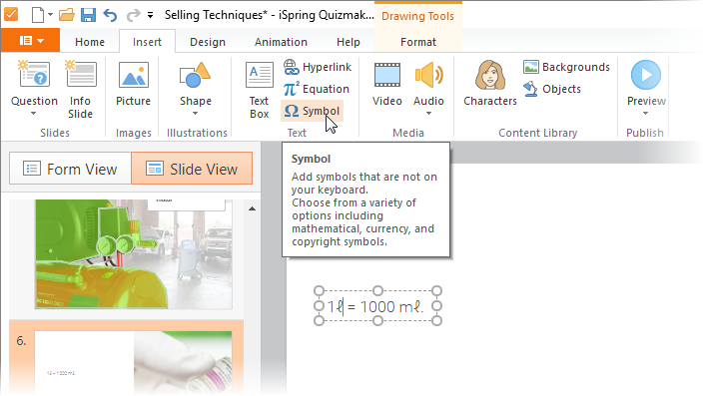This screenshot has height=396, width=704.
Task: Expand the Question dropdown arrow
Action: [34, 114]
